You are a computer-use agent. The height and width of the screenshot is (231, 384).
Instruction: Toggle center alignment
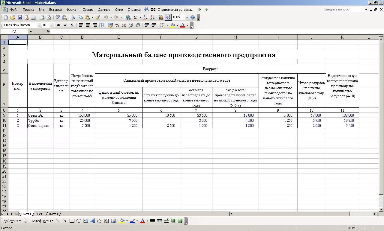click(x=88, y=25)
